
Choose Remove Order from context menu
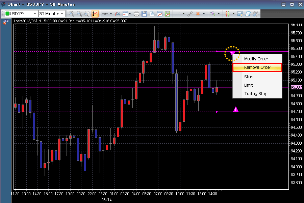point(257,67)
